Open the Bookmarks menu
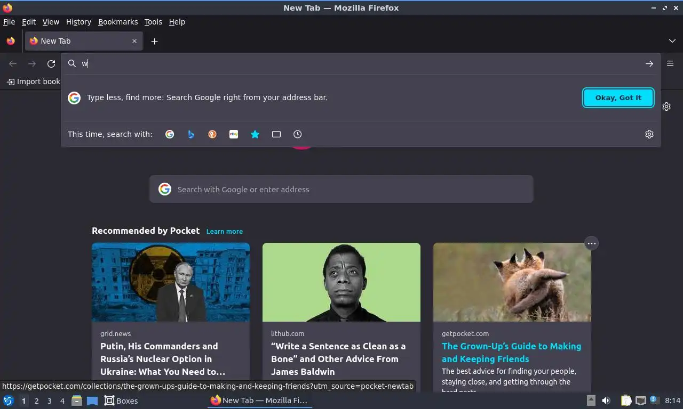Image resolution: width=683 pixels, height=409 pixels. (118, 22)
